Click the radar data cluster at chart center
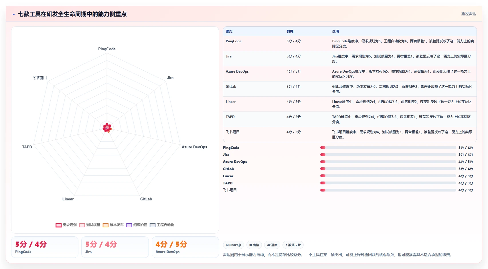 pos(107,128)
